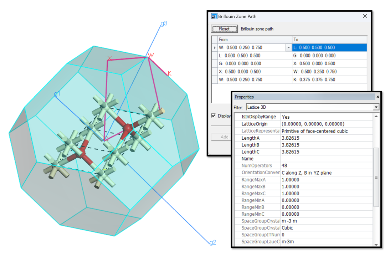Screen dimensions: 385x267
Task: Select From cell 'X: 0.500 0.000 0.500'
Action: tap(255, 72)
